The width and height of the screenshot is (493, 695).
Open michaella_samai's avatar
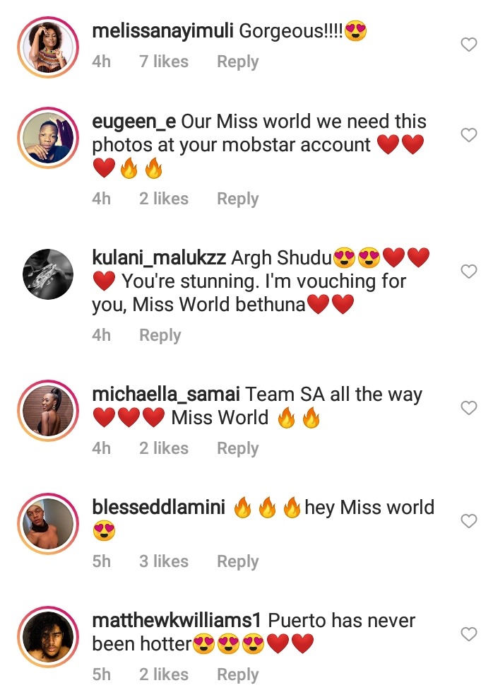[48, 411]
